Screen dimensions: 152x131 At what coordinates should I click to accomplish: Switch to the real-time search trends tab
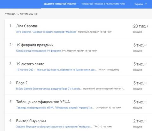(x=103, y=4)
